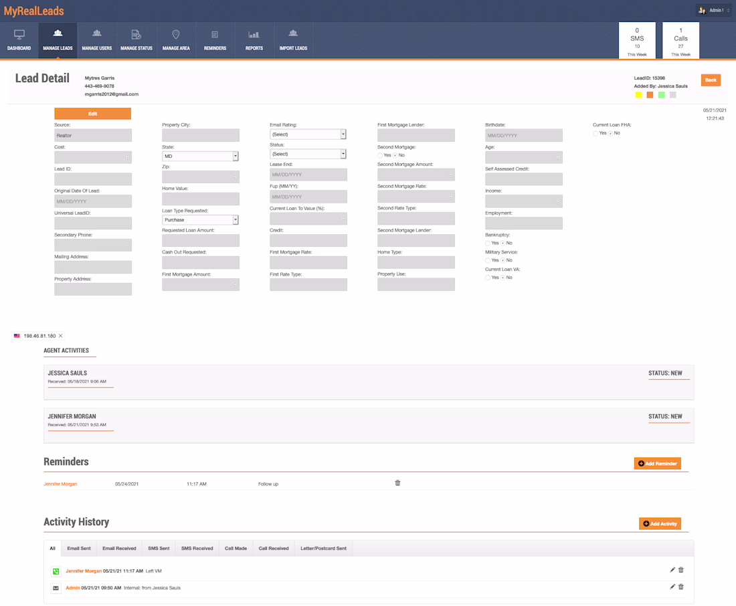
Task: Select Yes for Current Loan VA
Action: click(x=488, y=278)
